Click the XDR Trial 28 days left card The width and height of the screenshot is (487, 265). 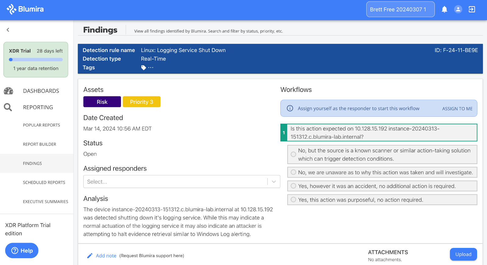click(36, 60)
